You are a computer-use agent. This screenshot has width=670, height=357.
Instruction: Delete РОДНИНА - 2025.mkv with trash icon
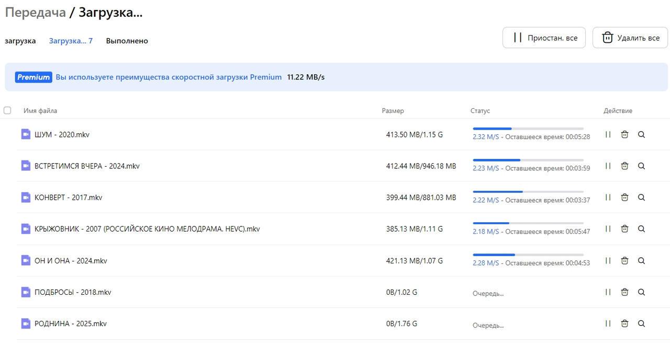624,323
